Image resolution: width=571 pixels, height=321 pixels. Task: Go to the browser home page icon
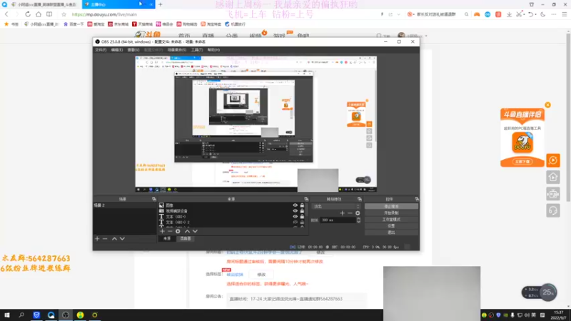[x=39, y=14]
